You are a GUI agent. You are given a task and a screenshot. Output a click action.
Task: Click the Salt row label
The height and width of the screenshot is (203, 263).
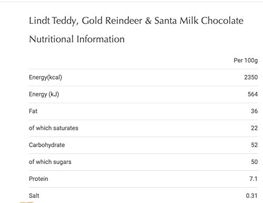(x=34, y=196)
